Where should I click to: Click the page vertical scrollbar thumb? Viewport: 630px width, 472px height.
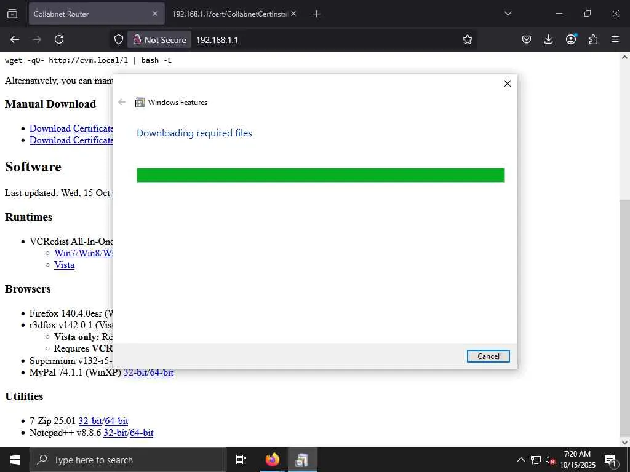coord(624,319)
